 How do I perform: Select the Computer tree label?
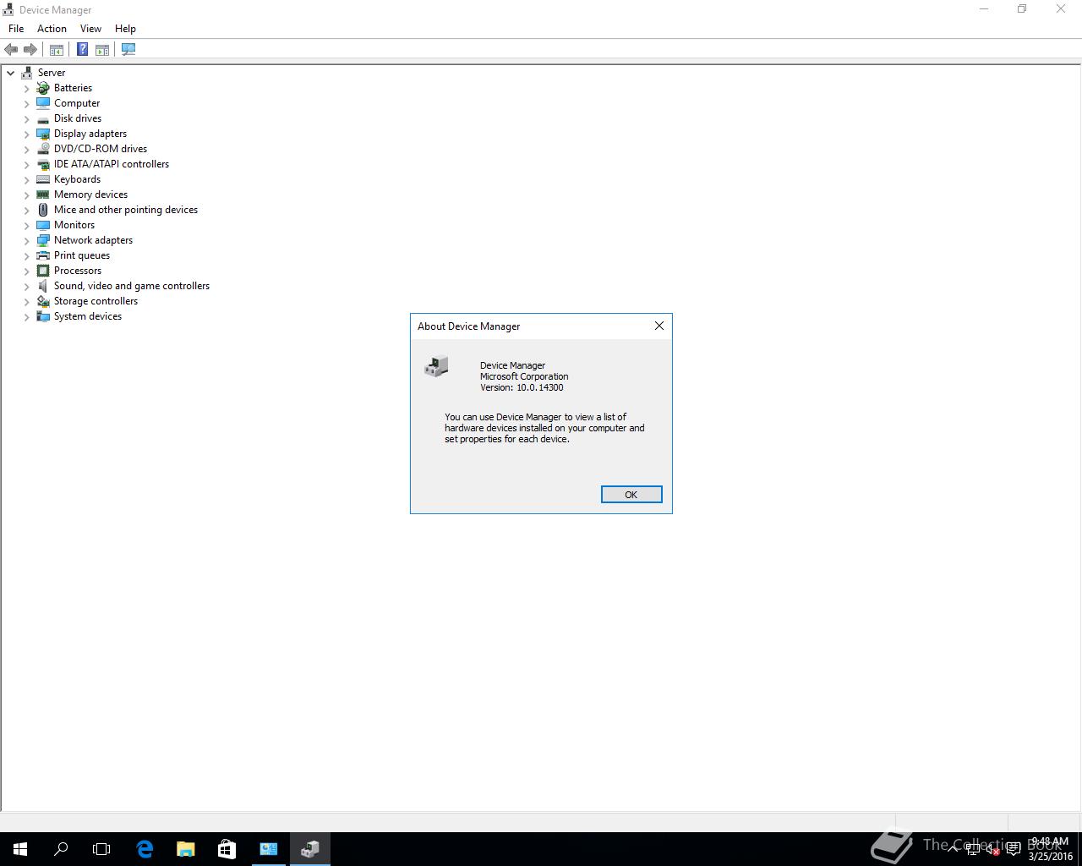tap(77, 103)
